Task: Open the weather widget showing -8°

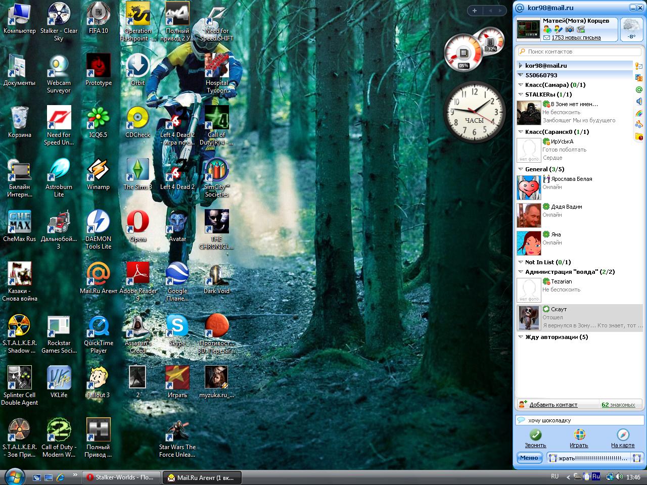Action: coord(631,29)
